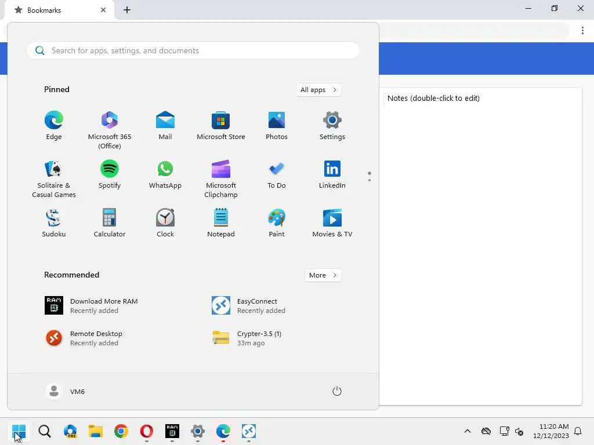Open the notifications bell
594x445 pixels.
tap(578, 431)
